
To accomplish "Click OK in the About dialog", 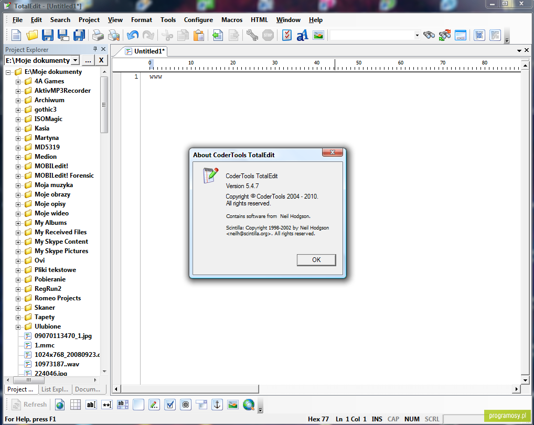I will coord(316,259).
